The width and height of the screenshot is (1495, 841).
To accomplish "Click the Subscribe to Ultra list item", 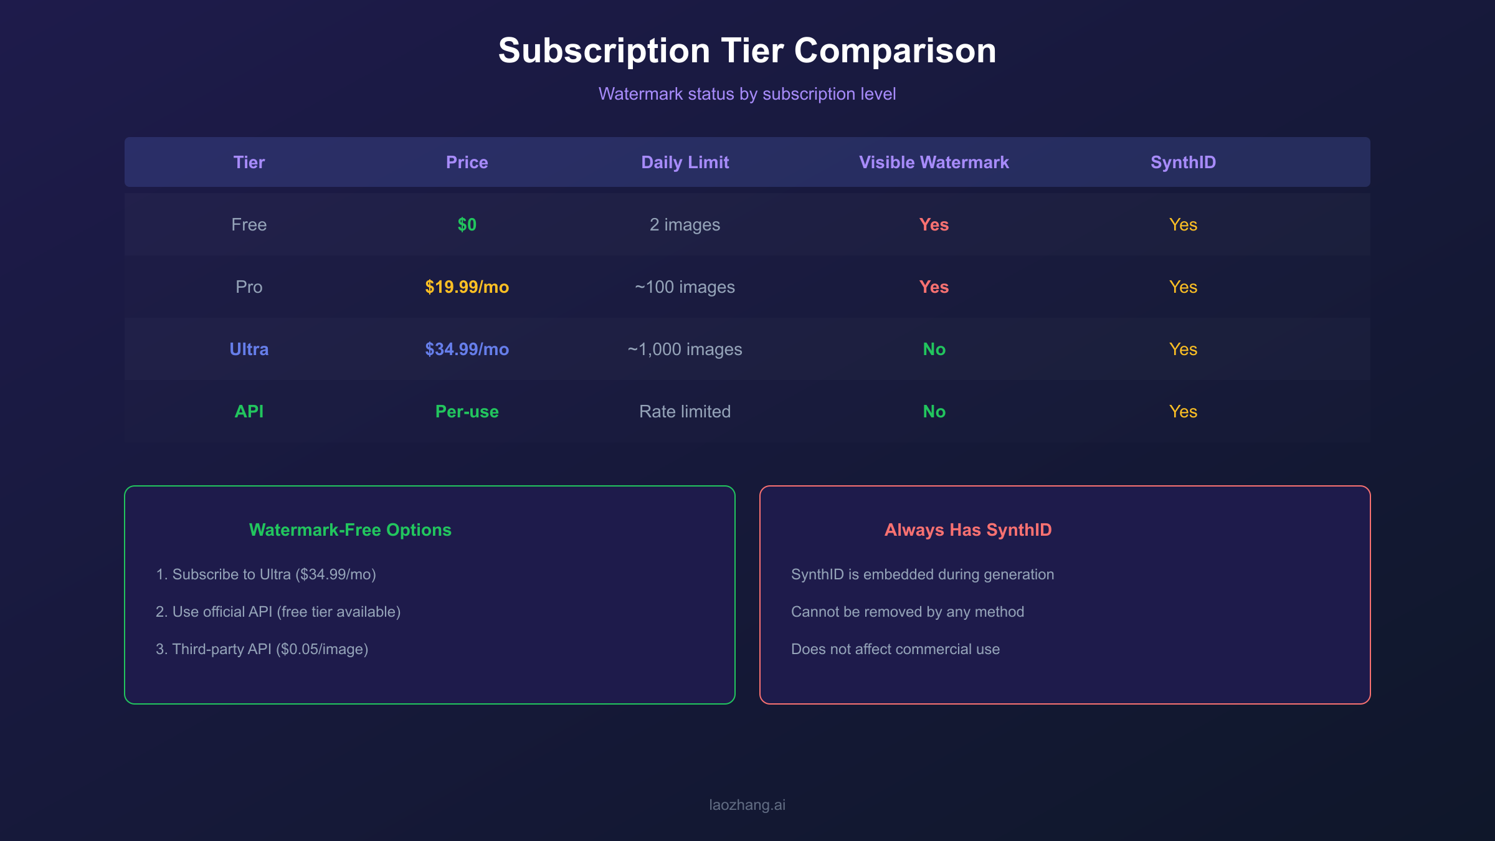I will click(x=266, y=574).
